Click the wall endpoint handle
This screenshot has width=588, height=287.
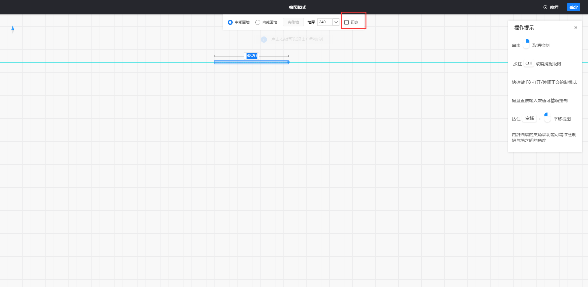288,62
